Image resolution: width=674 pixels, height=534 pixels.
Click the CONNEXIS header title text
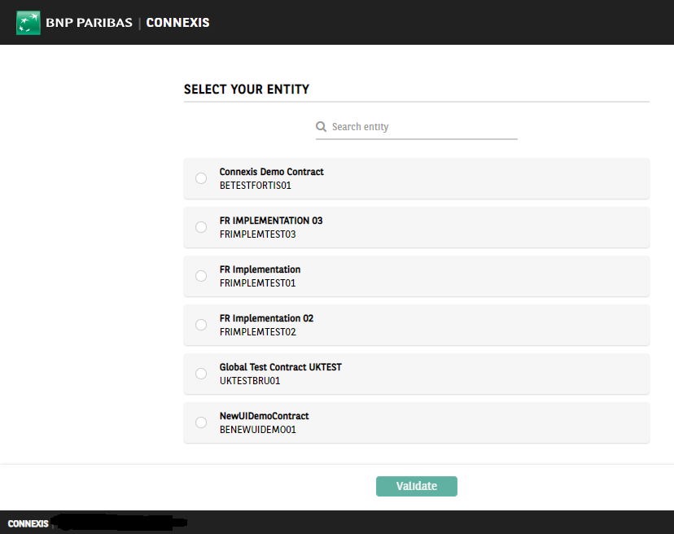(x=178, y=23)
